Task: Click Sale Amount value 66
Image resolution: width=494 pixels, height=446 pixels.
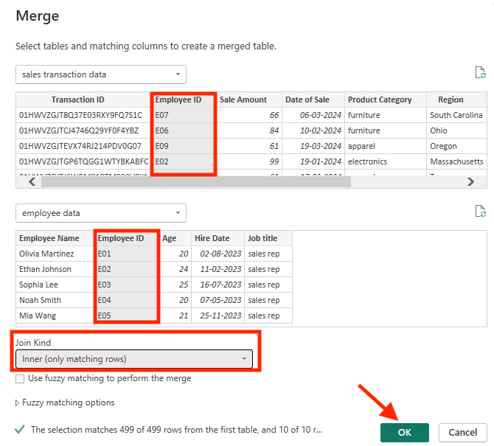Action: pos(249,115)
